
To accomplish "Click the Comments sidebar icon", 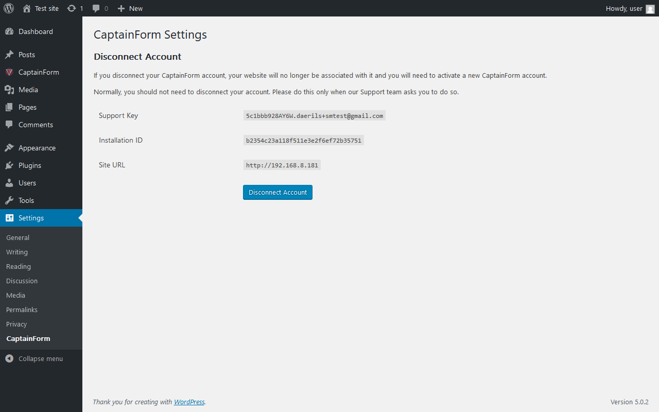I will [x=9, y=125].
